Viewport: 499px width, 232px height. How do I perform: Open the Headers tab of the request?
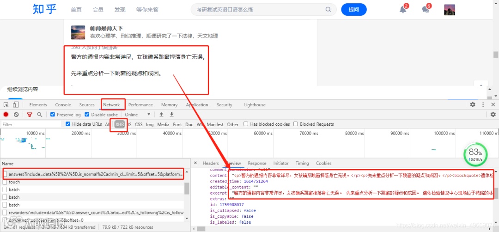pyautogui.click(x=211, y=163)
